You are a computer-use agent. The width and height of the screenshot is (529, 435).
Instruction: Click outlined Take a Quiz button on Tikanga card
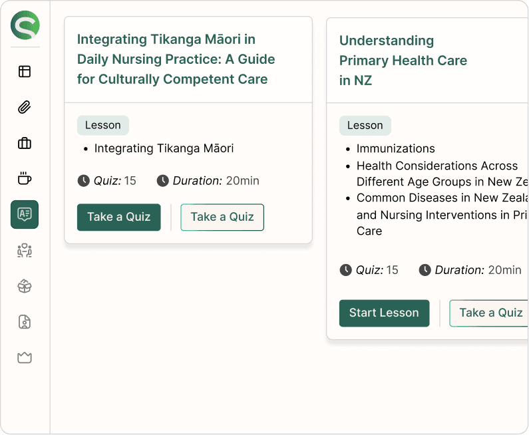pos(222,217)
